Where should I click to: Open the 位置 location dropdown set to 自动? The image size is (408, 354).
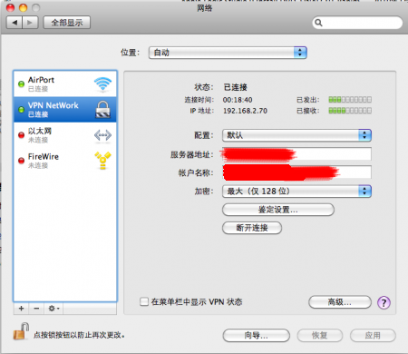coord(228,53)
